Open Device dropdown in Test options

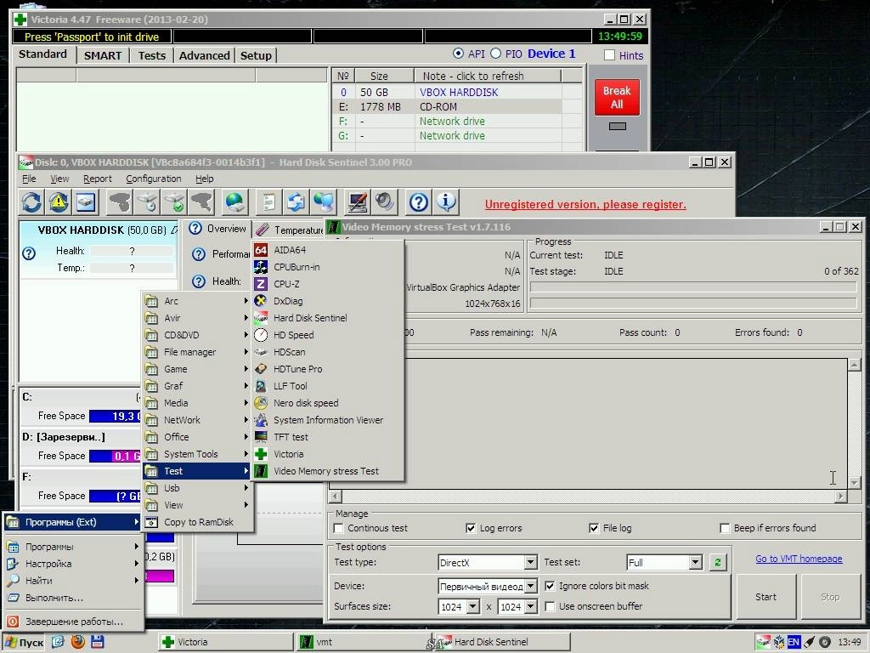(x=530, y=586)
